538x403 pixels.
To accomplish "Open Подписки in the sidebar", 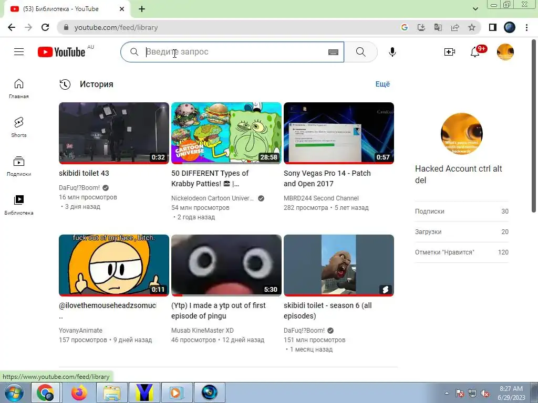I will 19,166.
